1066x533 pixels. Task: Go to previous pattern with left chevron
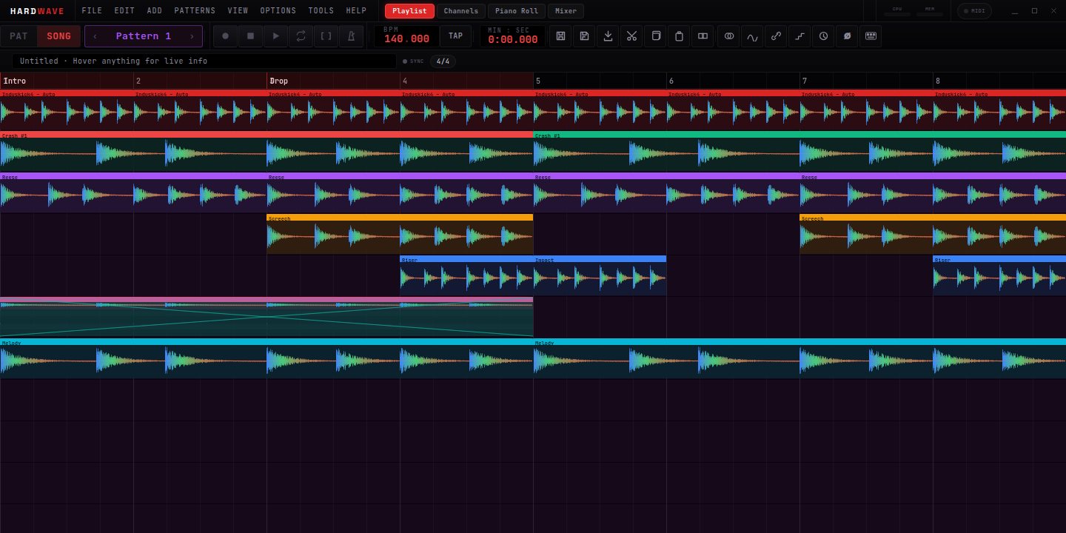point(95,36)
